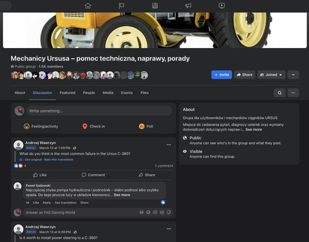309x242 pixels.
Task: Open the About tab
Action: 20,93
